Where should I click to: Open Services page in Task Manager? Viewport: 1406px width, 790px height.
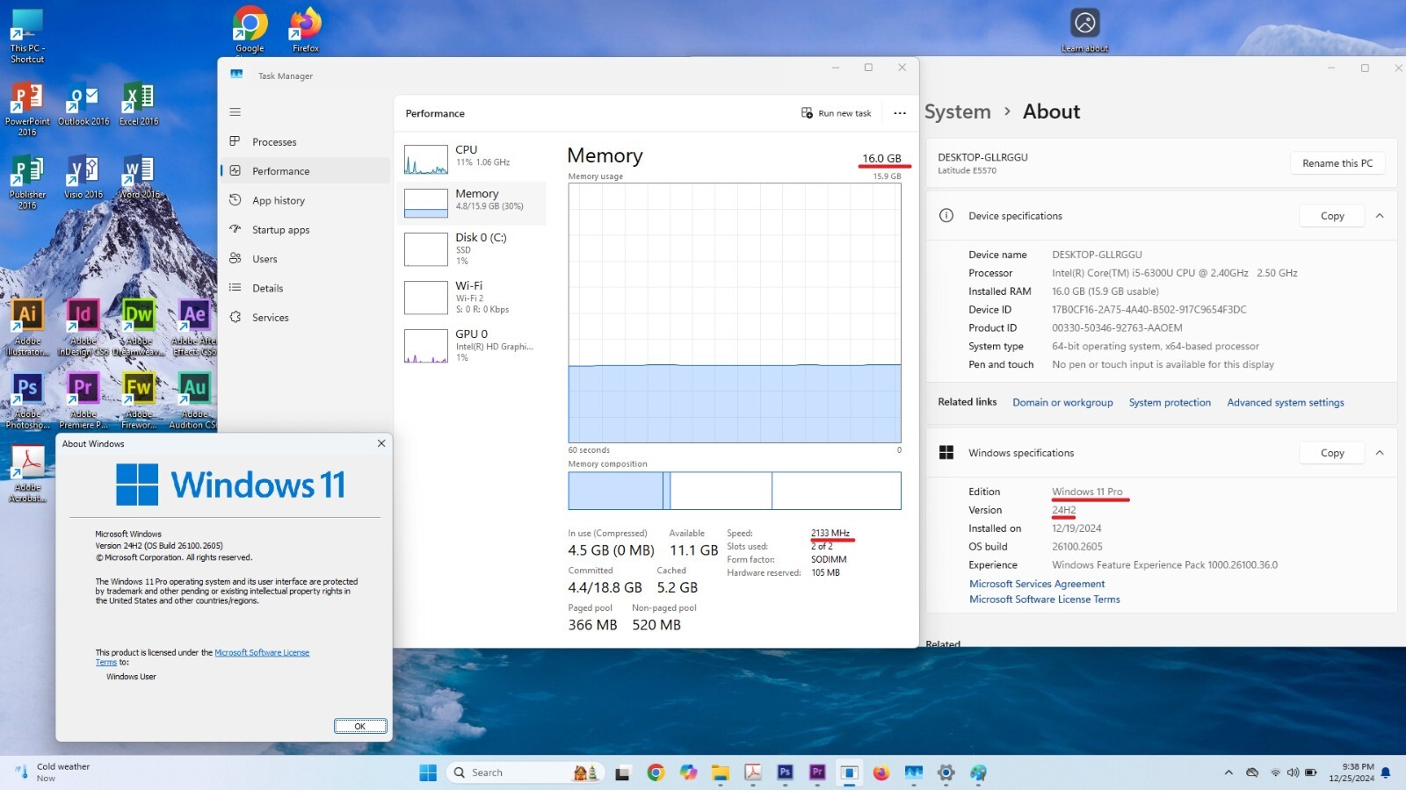pos(304,318)
